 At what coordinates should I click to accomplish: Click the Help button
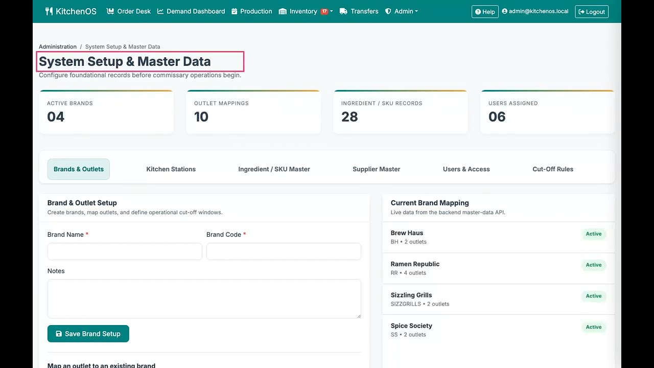pos(485,12)
